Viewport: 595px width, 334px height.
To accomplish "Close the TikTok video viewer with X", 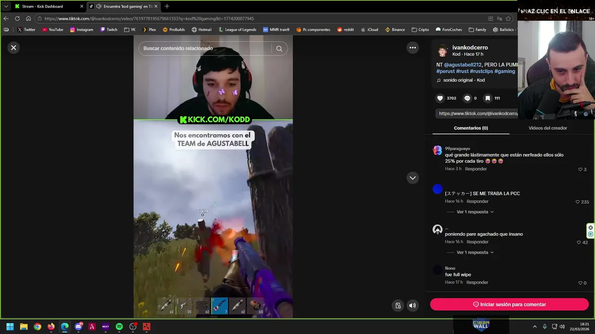I will point(13,47).
